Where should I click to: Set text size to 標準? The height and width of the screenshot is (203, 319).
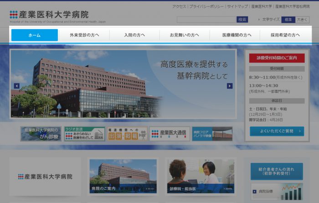coord(288,20)
